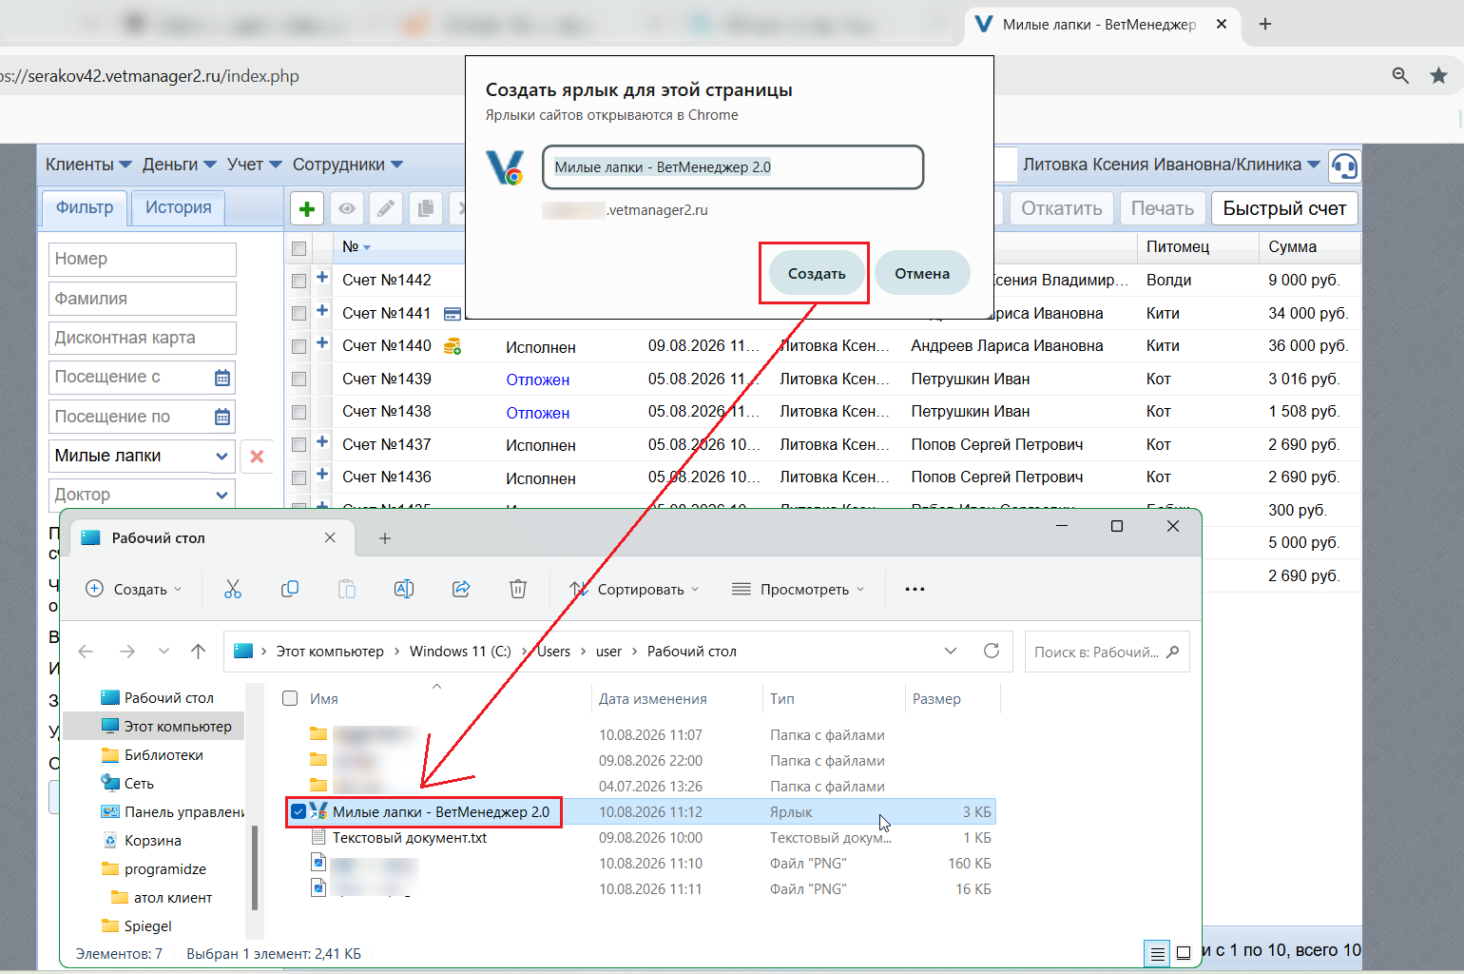Toggle select-all checkbox in invoice table header
This screenshot has width=1464, height=974.
299,248
